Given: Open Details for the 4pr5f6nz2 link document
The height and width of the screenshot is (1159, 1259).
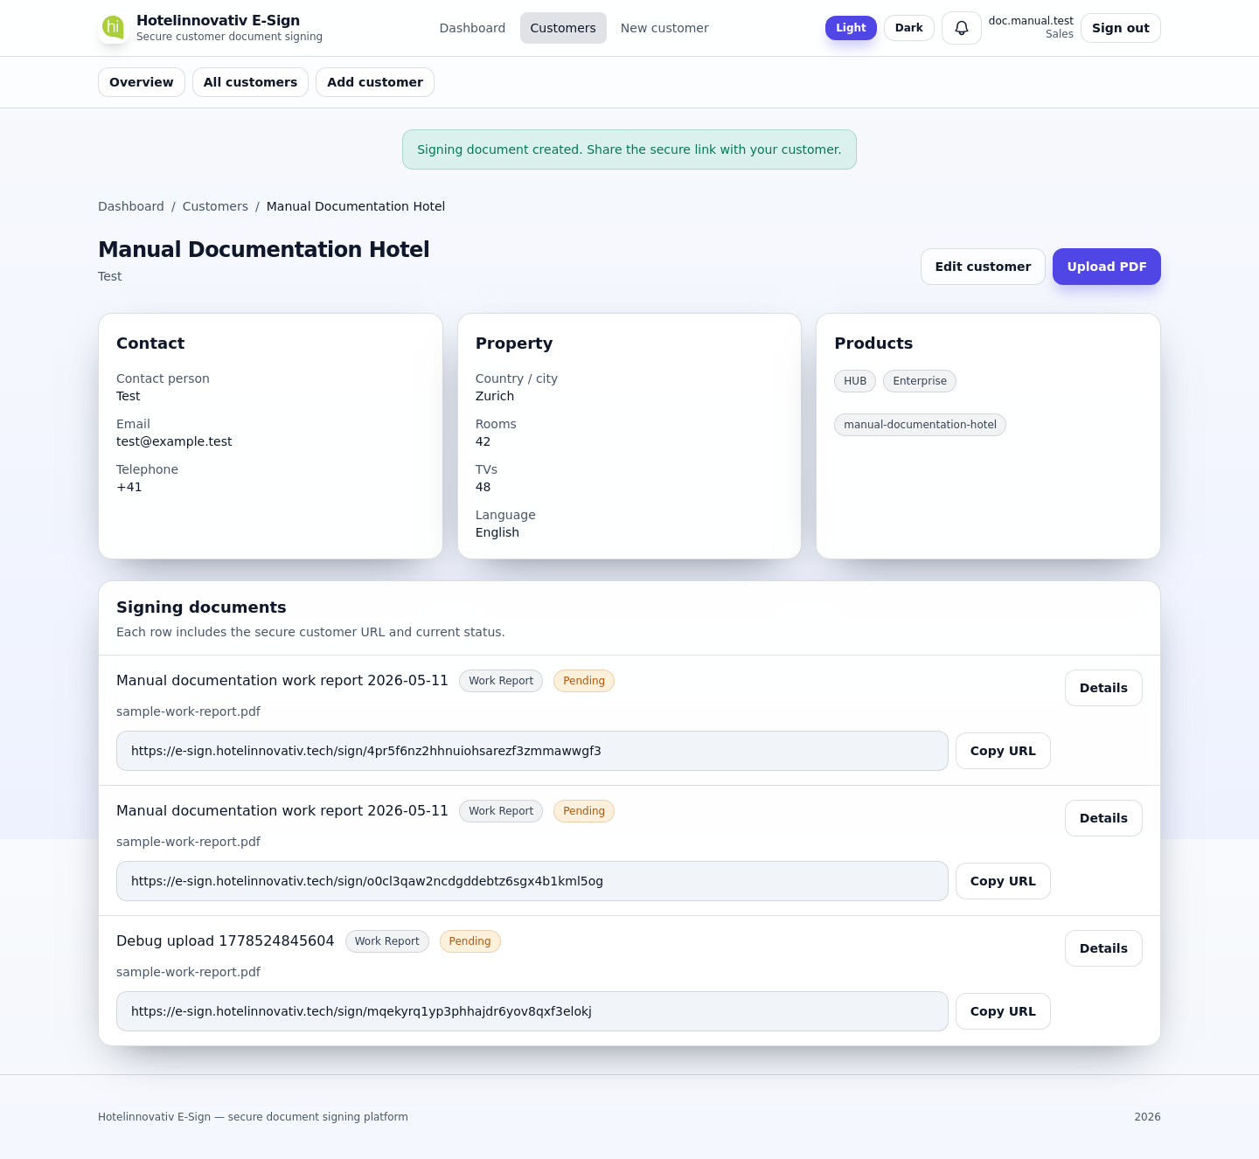Looking at the screenshot, I should tap(1103, 688).
